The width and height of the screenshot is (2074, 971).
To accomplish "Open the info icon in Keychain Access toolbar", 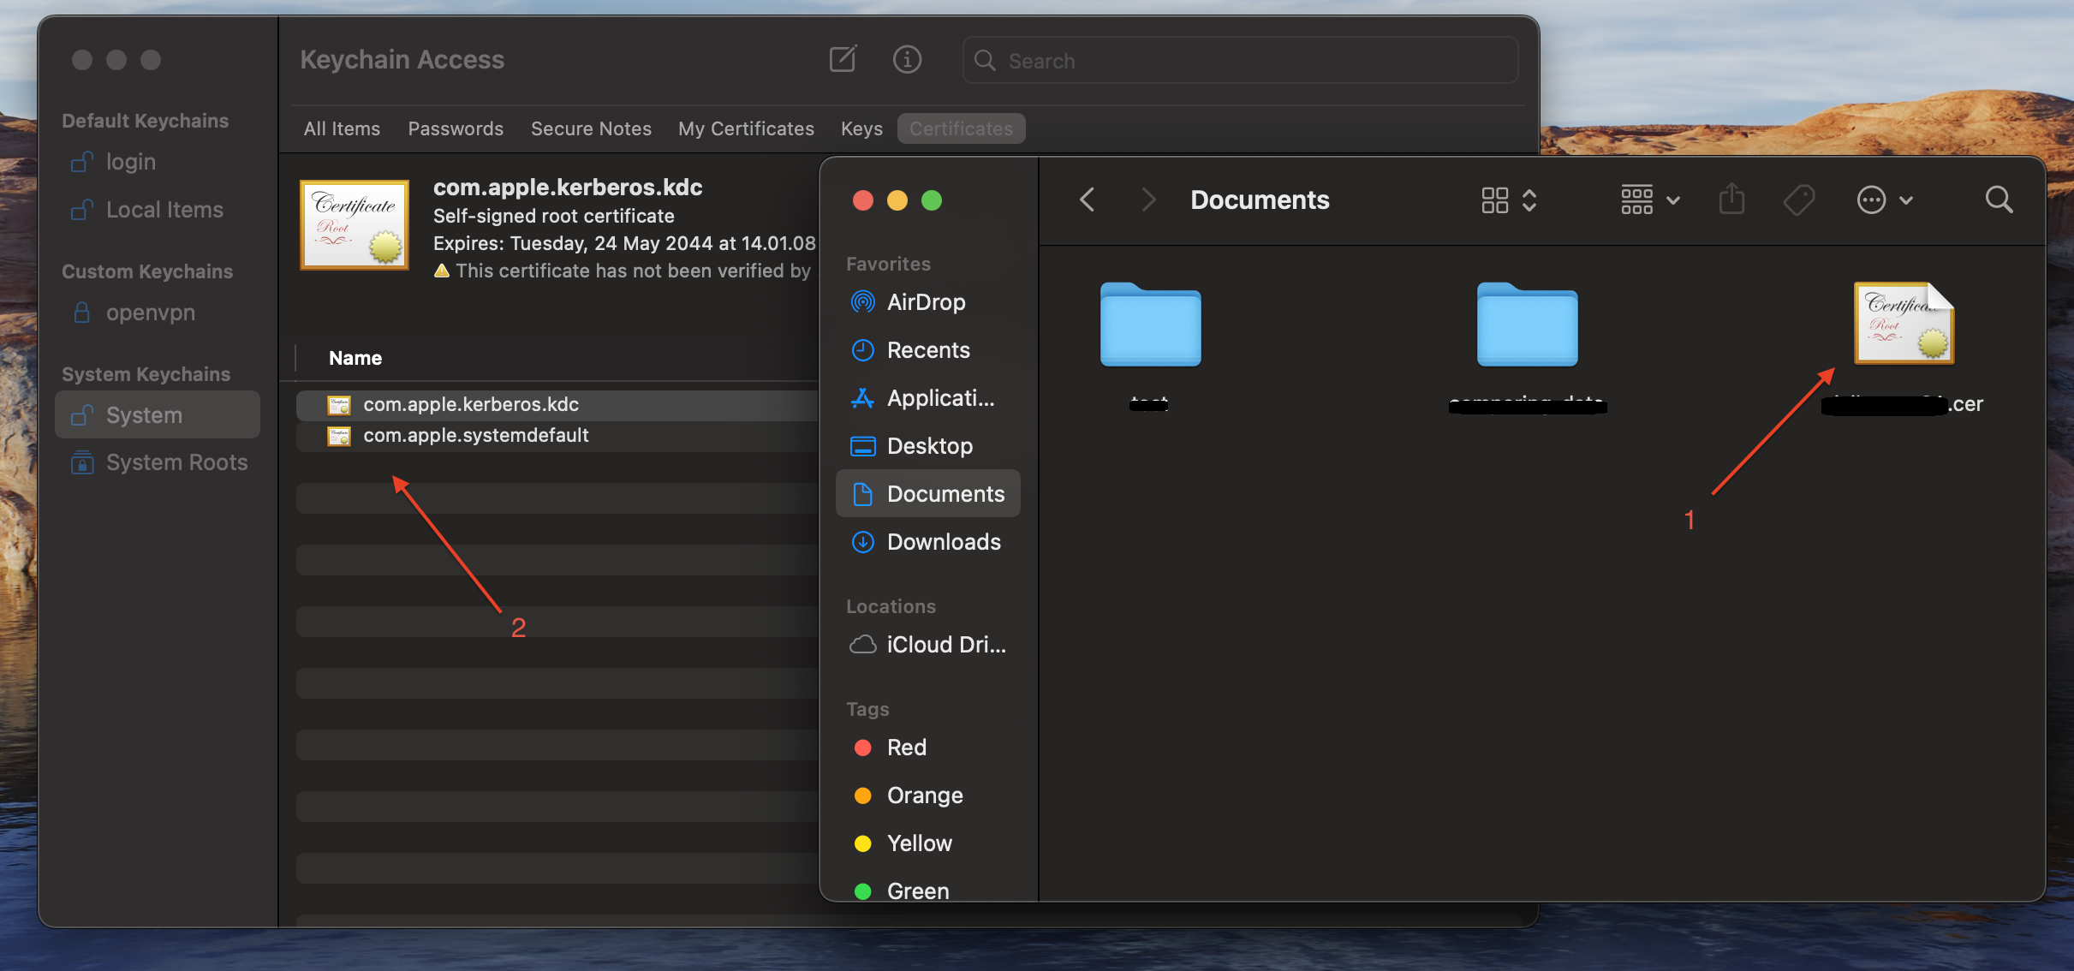I will click(907, 59).
